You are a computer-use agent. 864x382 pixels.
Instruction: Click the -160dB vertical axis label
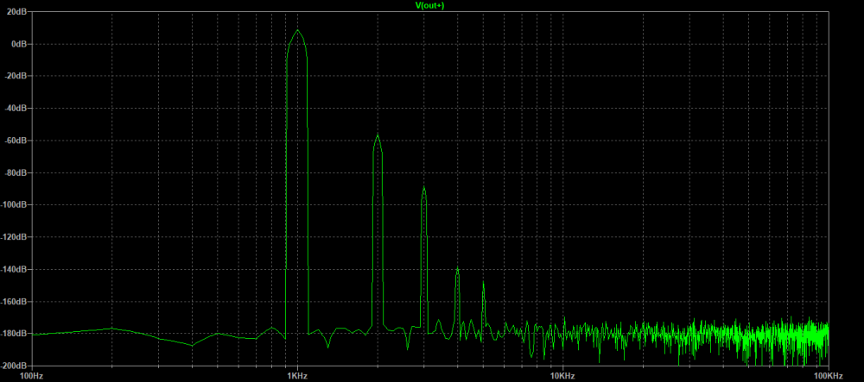pyautogui.click(x=16, y=302)
